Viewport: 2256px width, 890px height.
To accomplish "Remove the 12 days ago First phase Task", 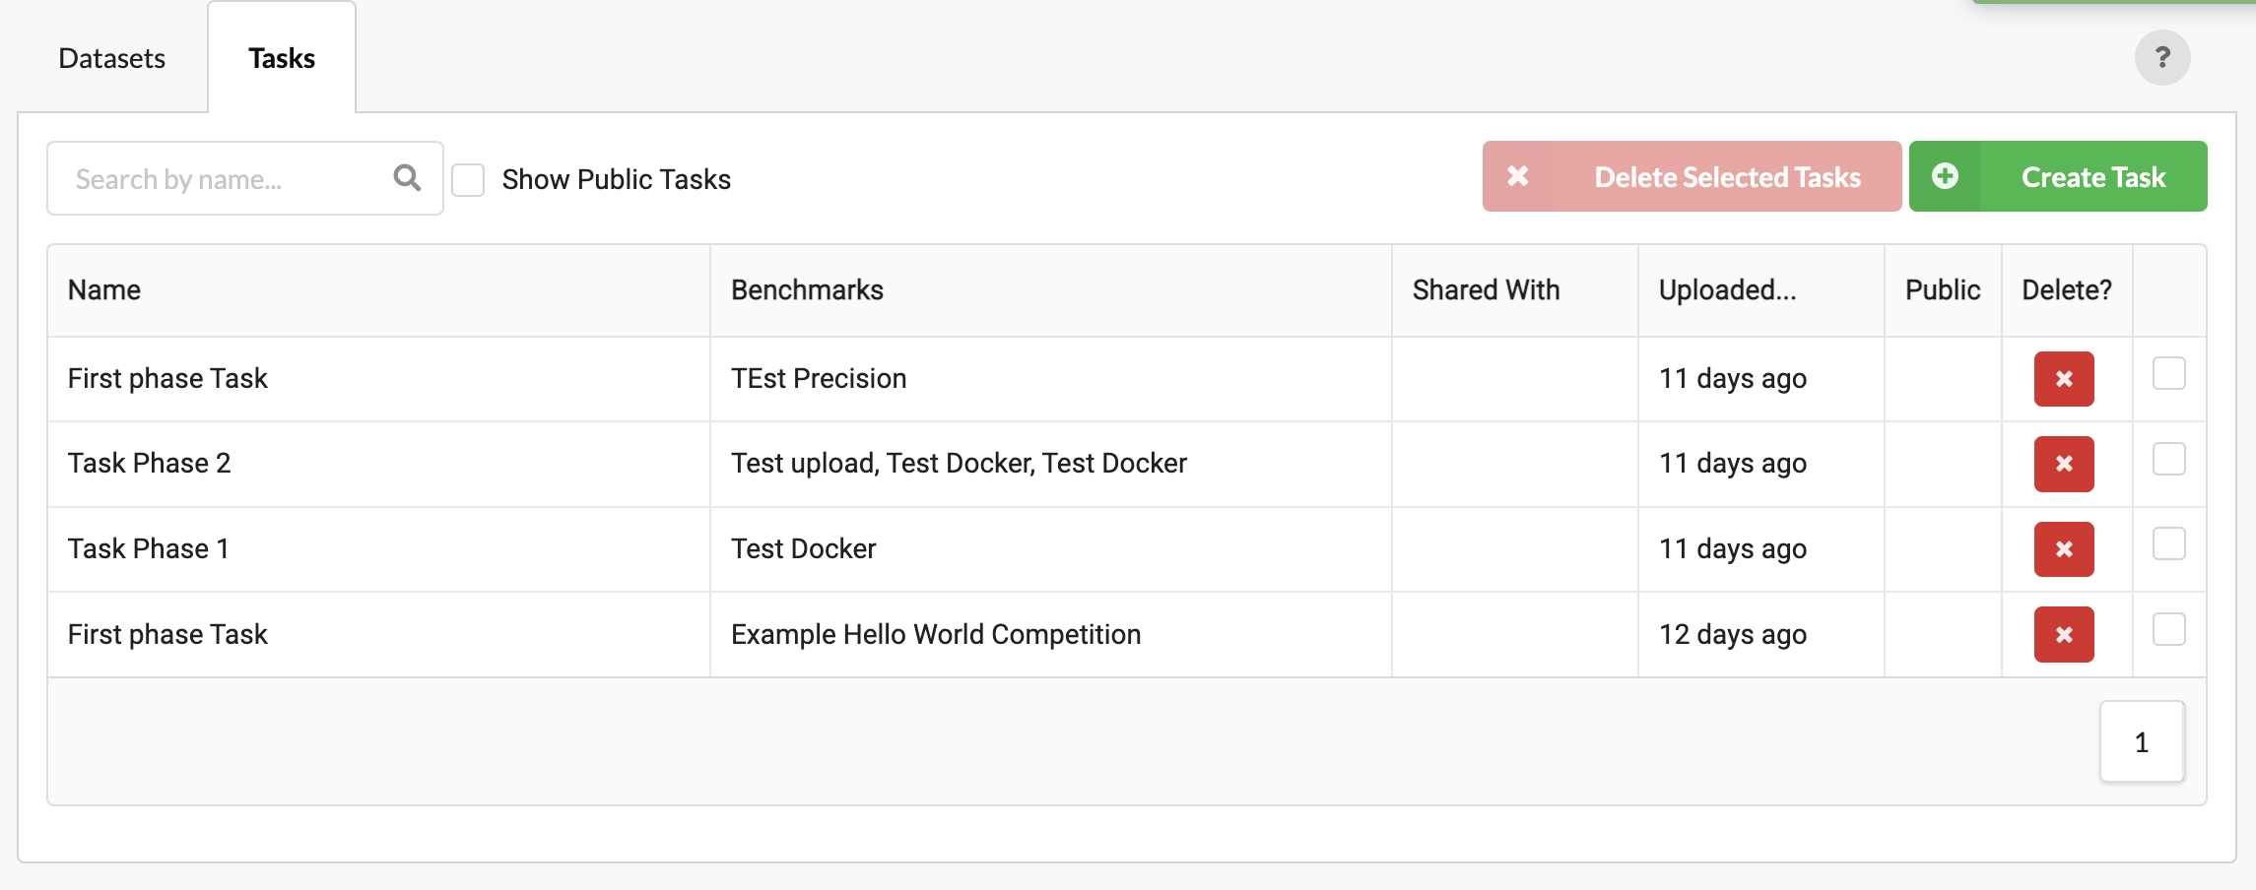I will click(x=2064, y=634).
